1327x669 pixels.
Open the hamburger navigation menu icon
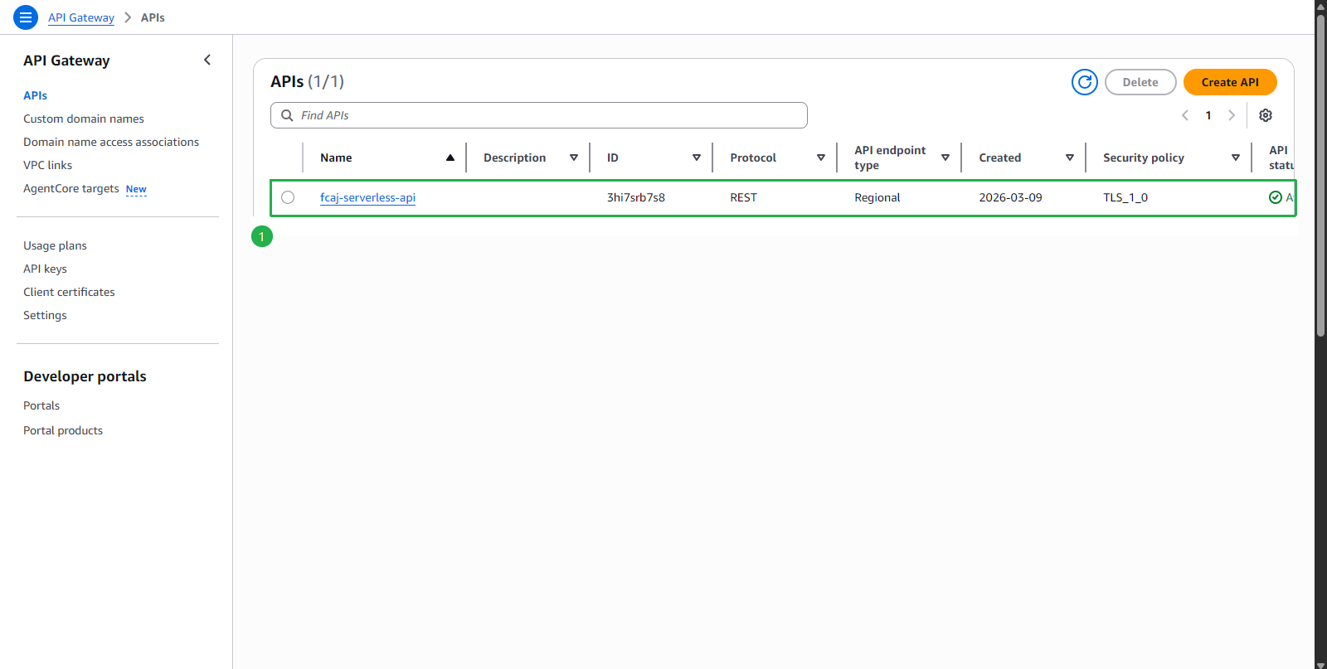(26, 17)
